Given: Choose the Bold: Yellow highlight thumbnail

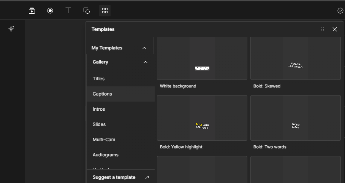Looking at the screenshot, I should point(202,118).
